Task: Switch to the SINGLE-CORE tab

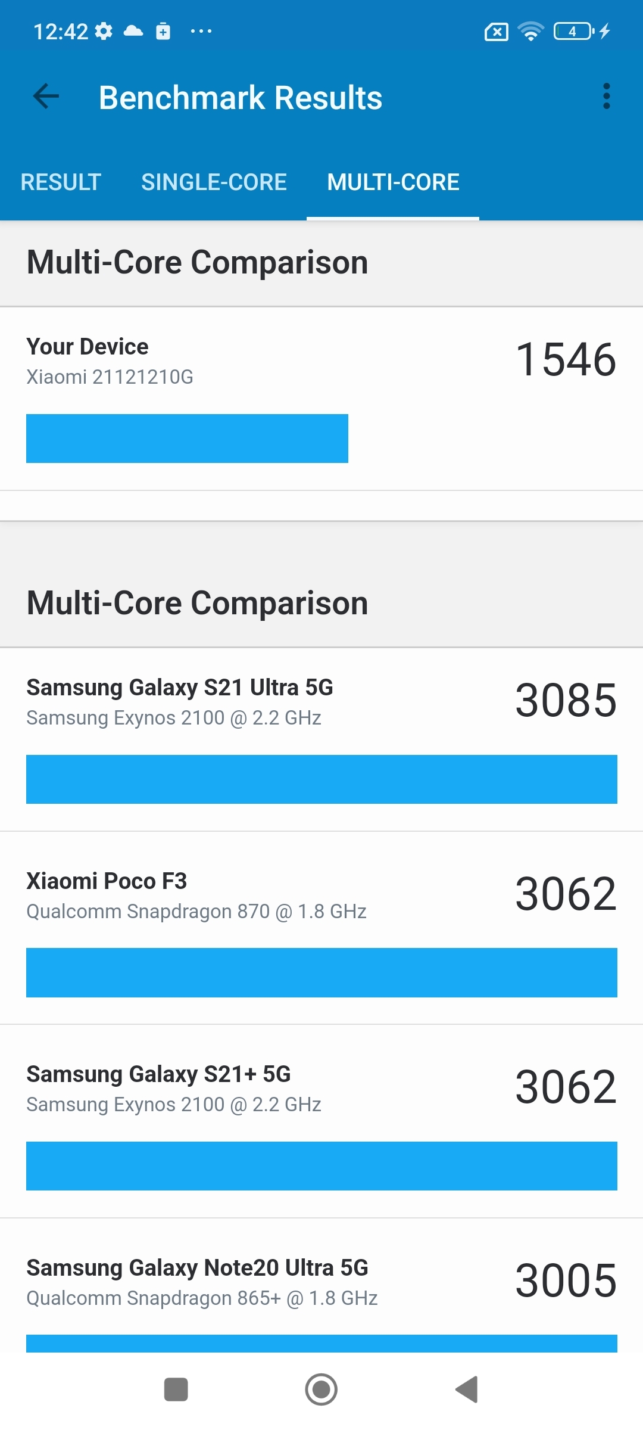Action: 214,182
